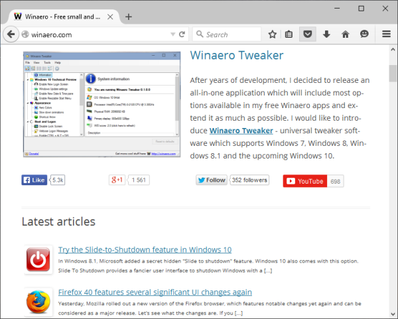The height and width of the screenshot is (319, 398).
Task: Click the 1 561 Google plus count
Action: (x=139, y=180)
